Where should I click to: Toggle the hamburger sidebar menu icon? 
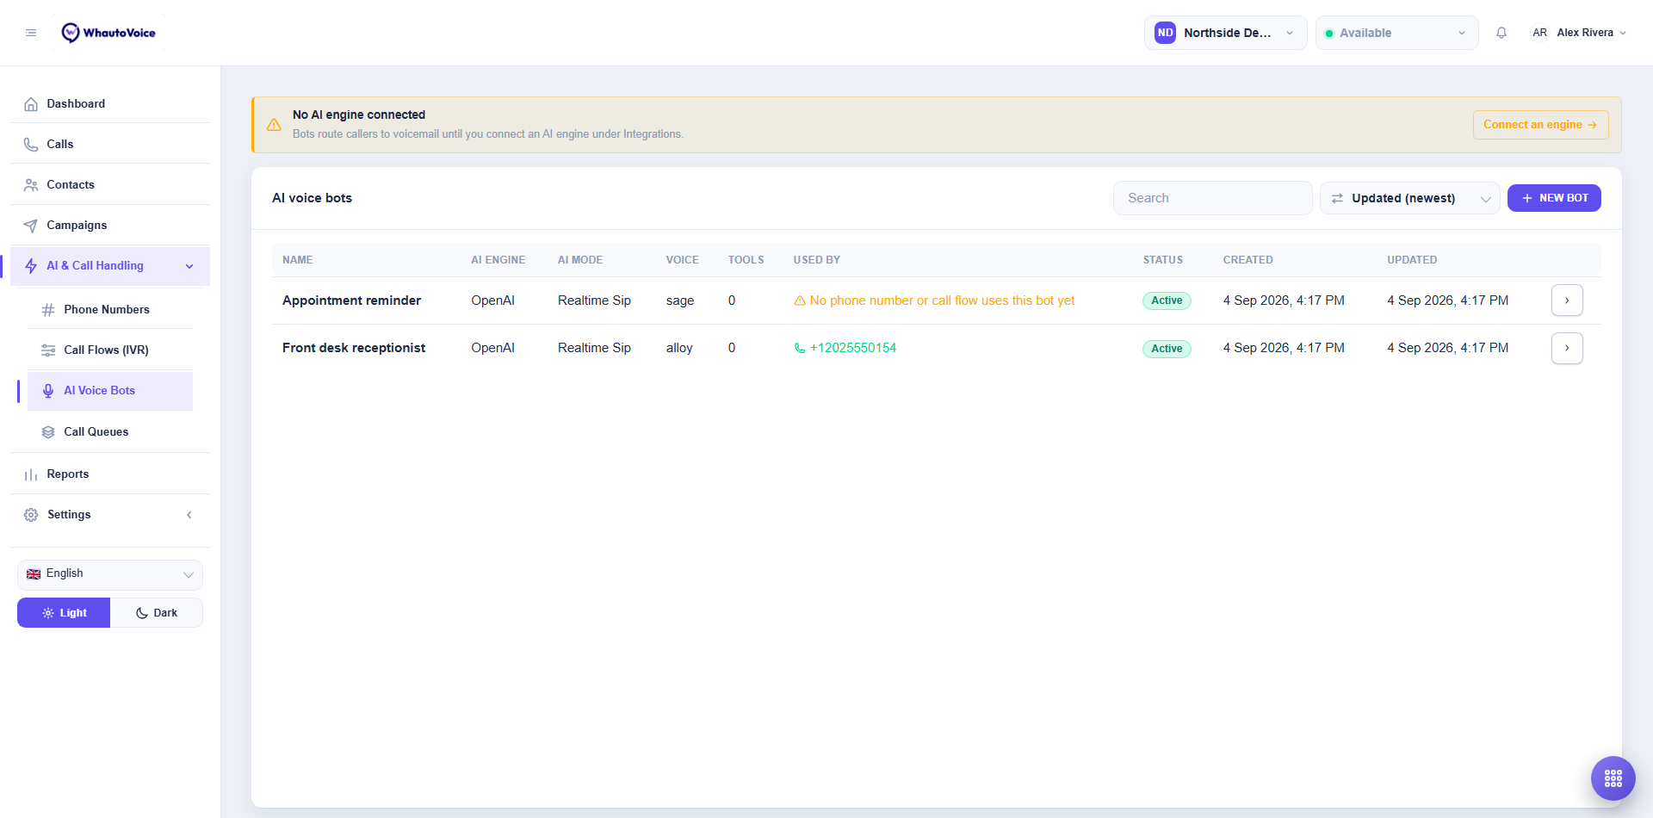click(31, 33)
